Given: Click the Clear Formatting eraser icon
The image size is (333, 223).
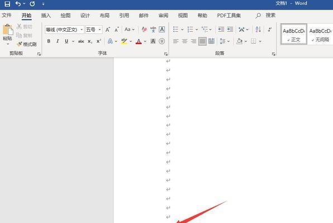Looking at the screenshot, I should (x=144, y=30).
